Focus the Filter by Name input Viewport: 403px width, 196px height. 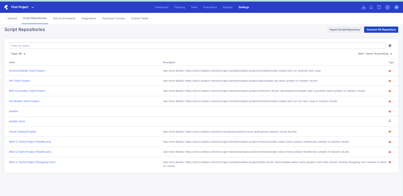click(197, 46)
